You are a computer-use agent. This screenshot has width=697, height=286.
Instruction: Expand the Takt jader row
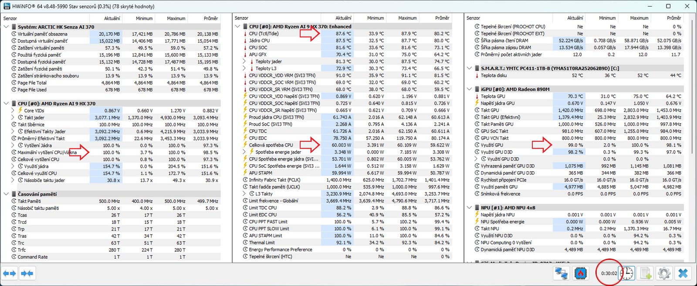[13, 118]
